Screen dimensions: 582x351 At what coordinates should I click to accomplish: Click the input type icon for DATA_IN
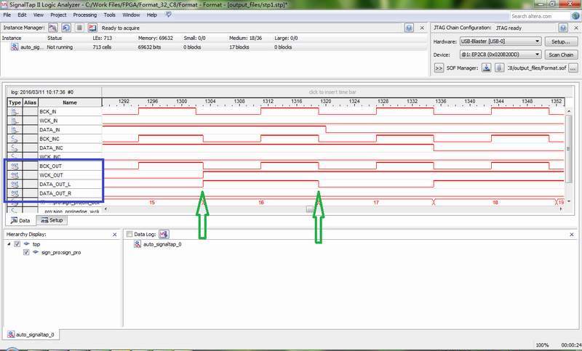[15, 130]
